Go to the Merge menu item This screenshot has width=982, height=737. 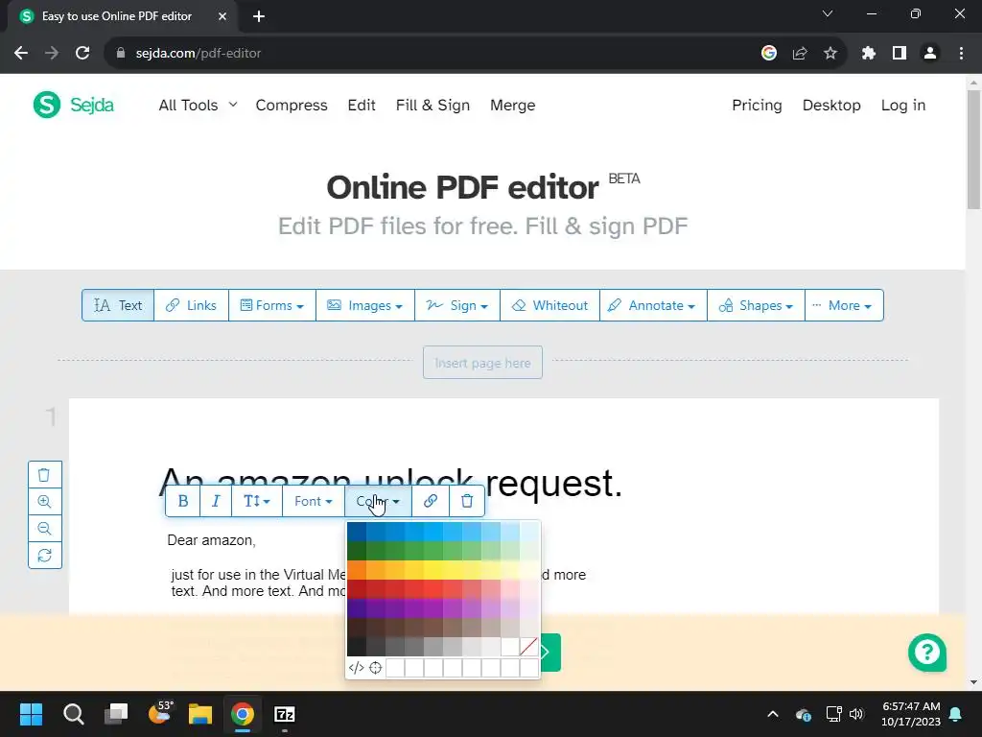[512, 106]
